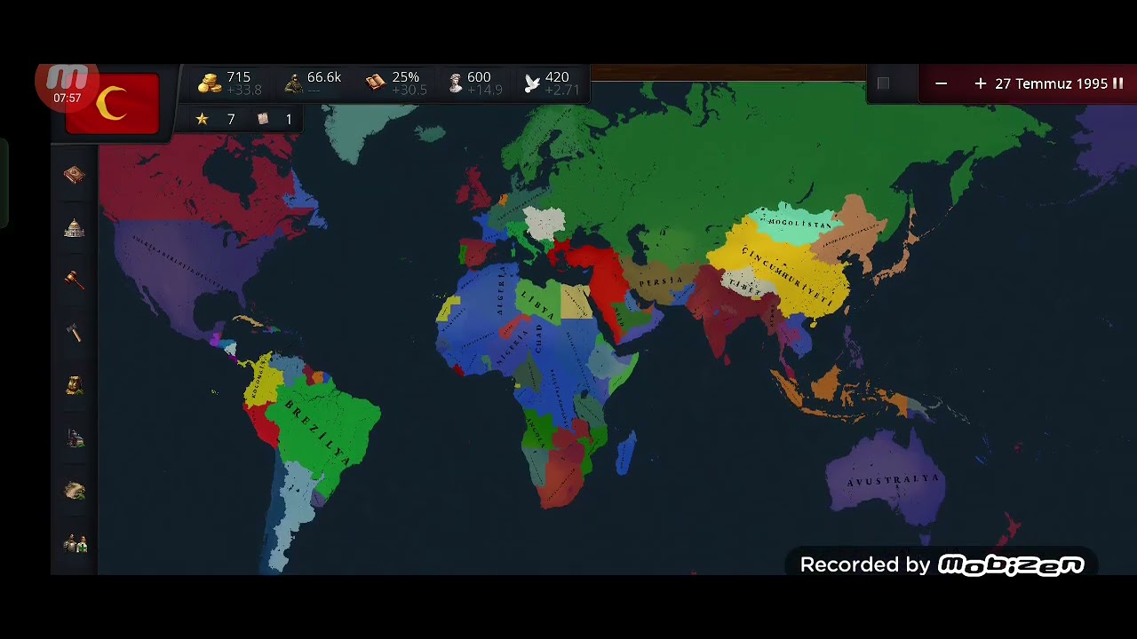Select the island of Madagascar on the map
The width and height of the screenshot is (1137, 639).
[x=625, y=452]
